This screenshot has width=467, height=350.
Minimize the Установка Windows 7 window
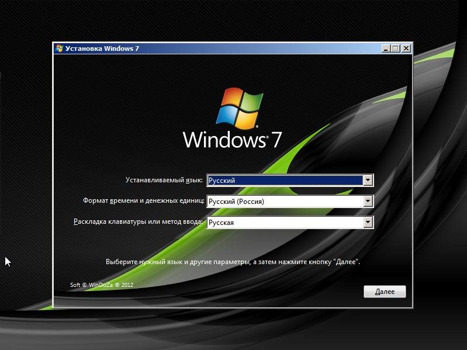click(386, 48)
